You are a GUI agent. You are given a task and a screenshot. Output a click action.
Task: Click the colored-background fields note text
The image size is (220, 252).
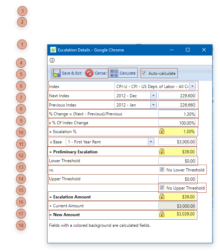100,225
